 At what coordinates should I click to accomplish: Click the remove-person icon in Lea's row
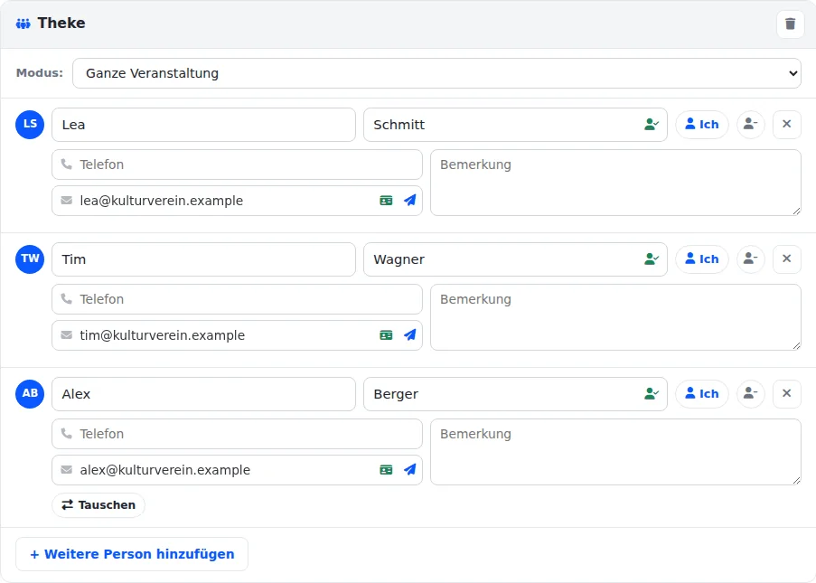[x=750, y=125]
